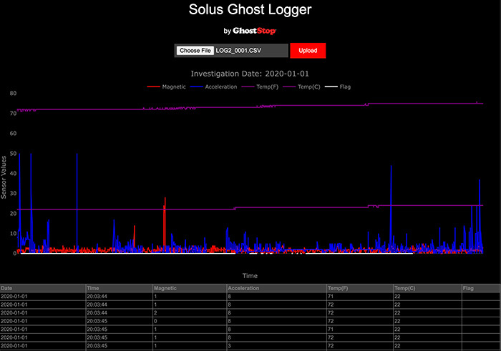The width and height of the screenshot is (501, 351).
Task: Click the Acceleration column header in table
Action: tap(277, 288)
